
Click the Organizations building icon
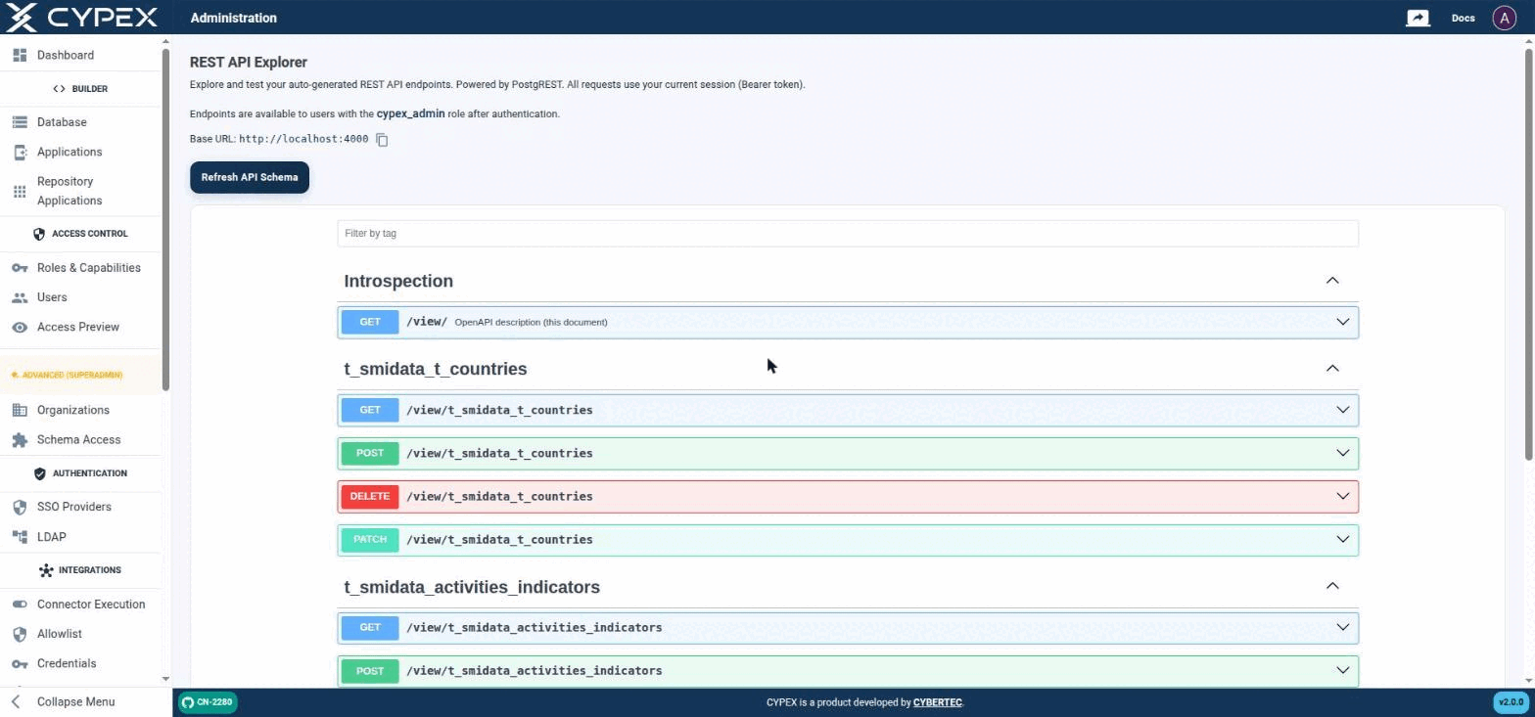(x=20, y=410)
